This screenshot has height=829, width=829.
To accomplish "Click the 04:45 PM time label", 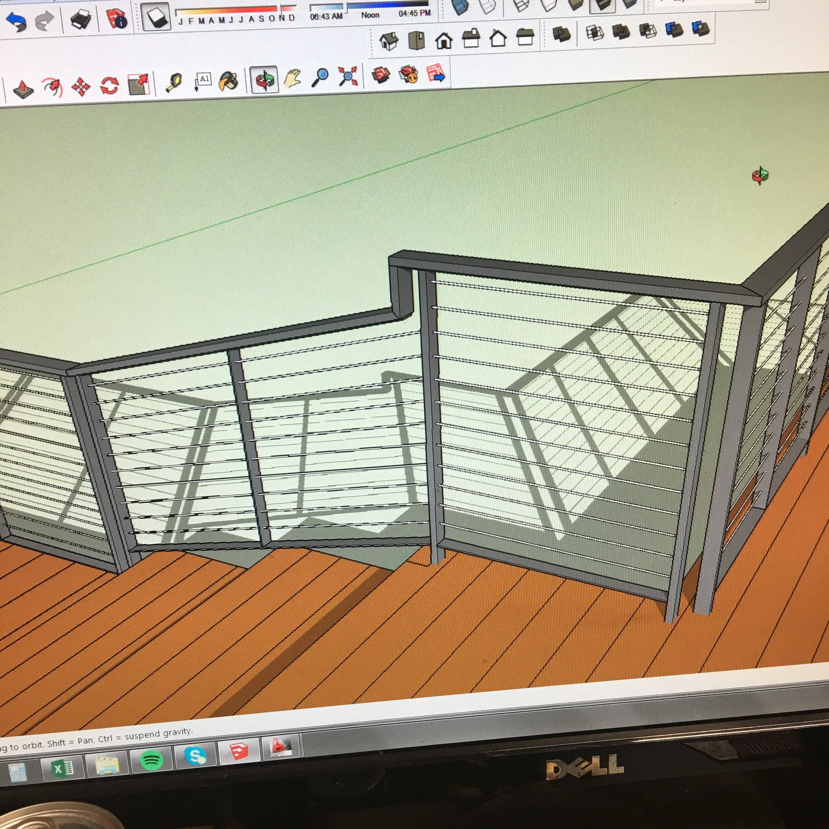I will (414, 13).
